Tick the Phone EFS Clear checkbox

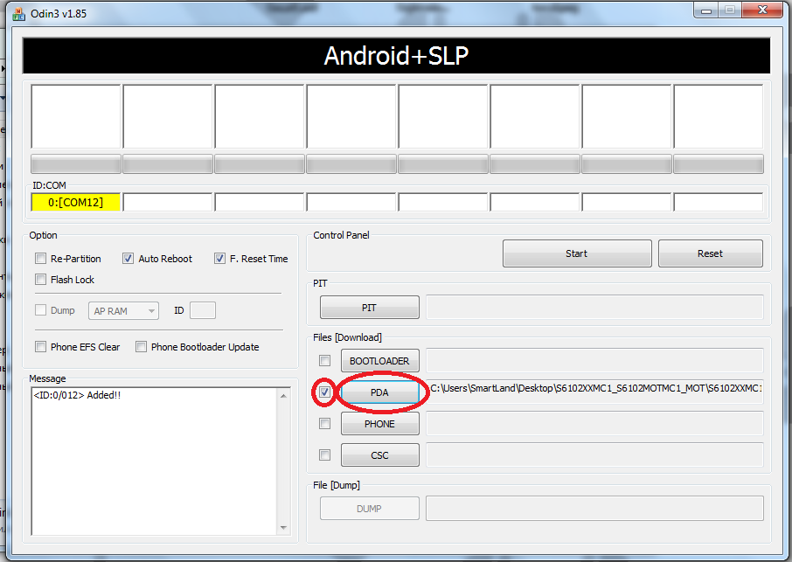pos(40,347)
